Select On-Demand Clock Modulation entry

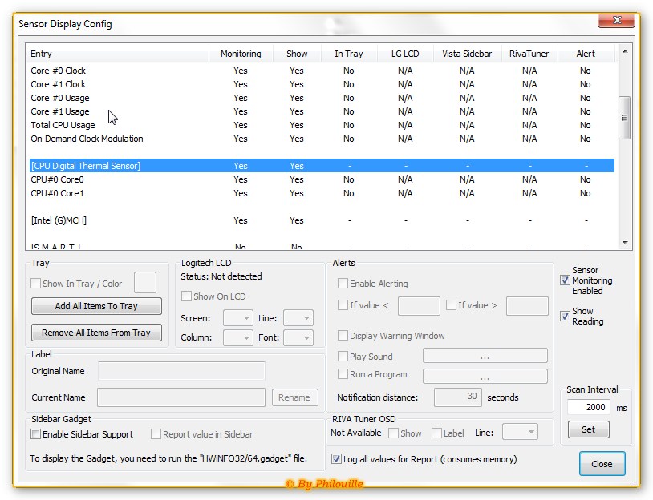coord(87,139)
